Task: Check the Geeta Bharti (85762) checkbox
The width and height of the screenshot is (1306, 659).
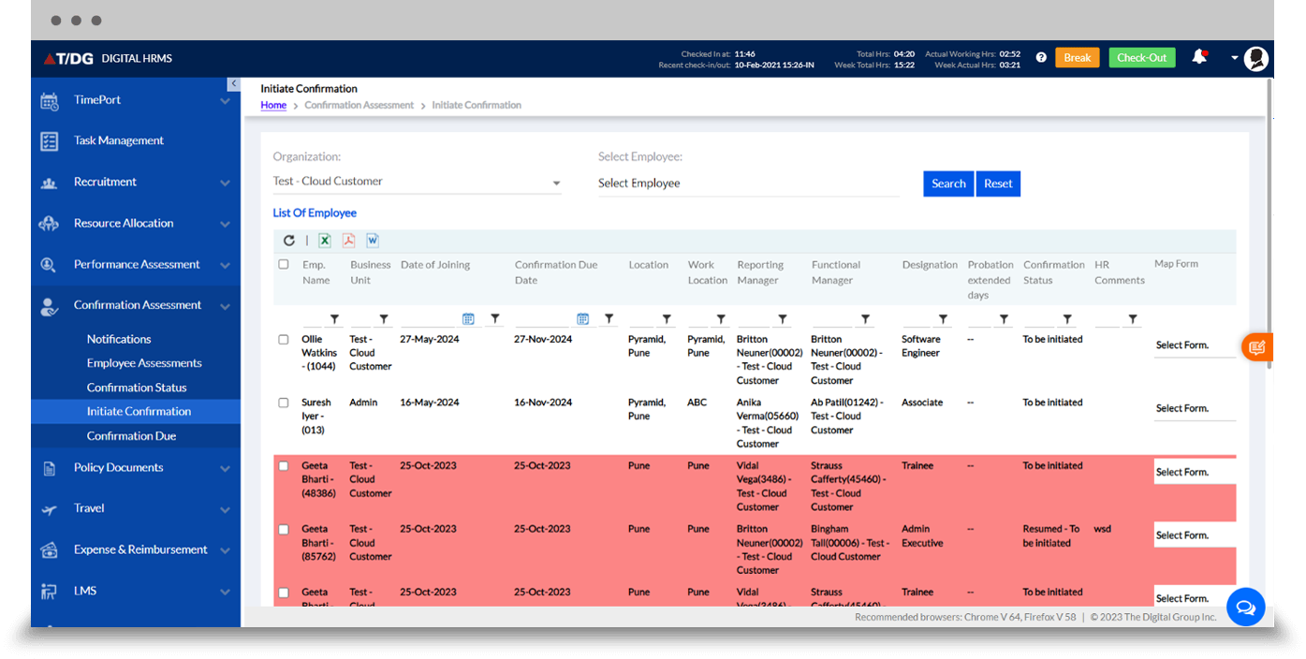Action: point(284,529)
